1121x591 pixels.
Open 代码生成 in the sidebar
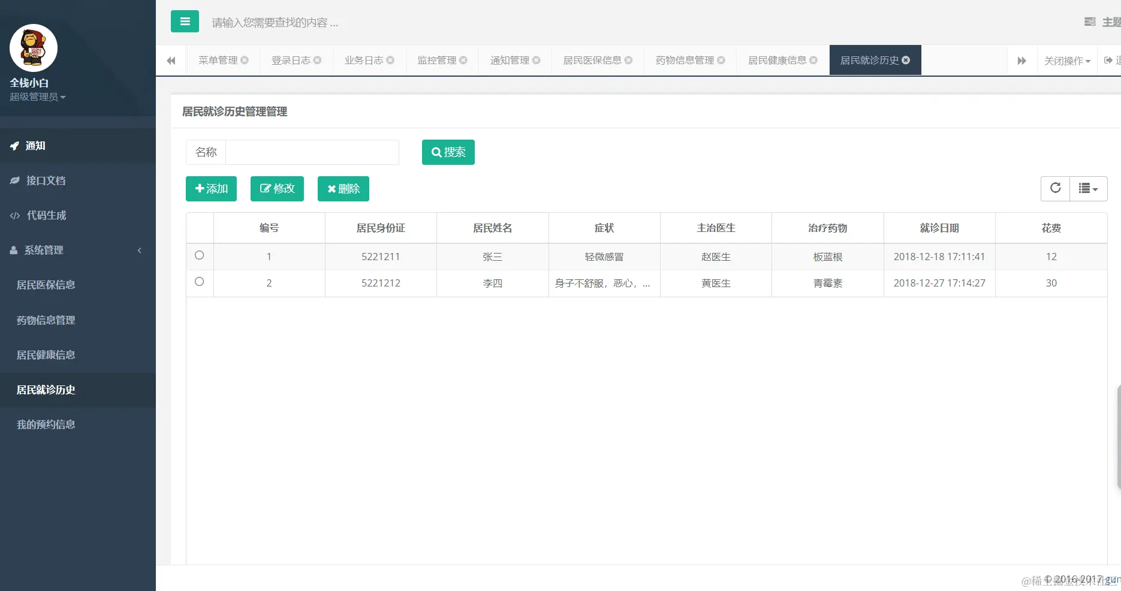click(x=78, y=215)
